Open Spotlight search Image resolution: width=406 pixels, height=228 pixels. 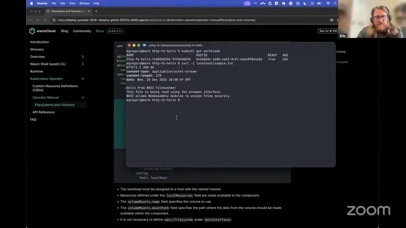pyautogui.click(x=335, y=3)
